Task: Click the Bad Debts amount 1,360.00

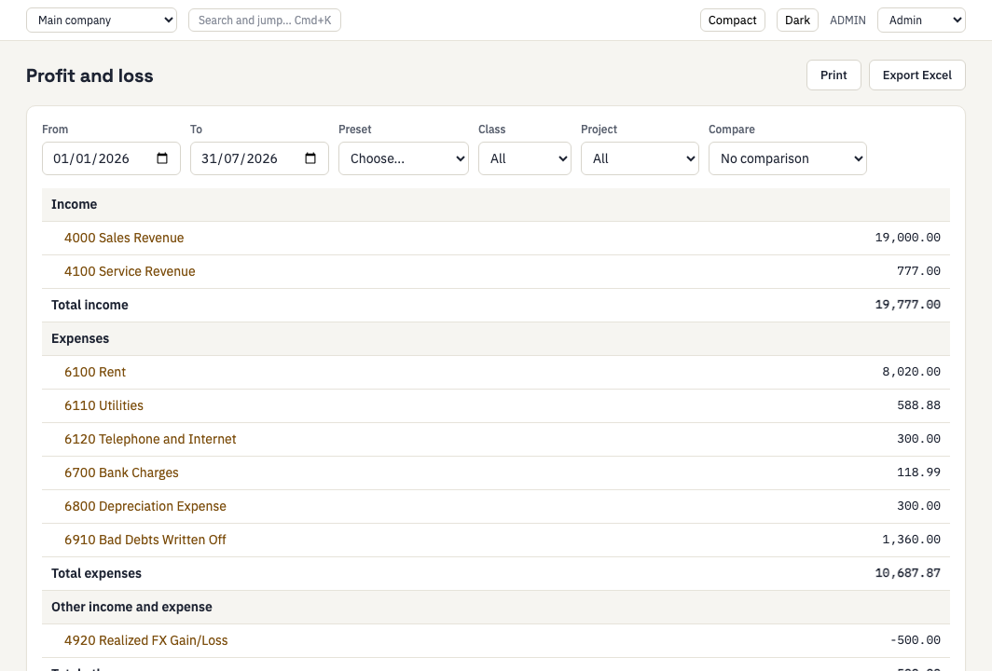Action: [x=911, y=540]
